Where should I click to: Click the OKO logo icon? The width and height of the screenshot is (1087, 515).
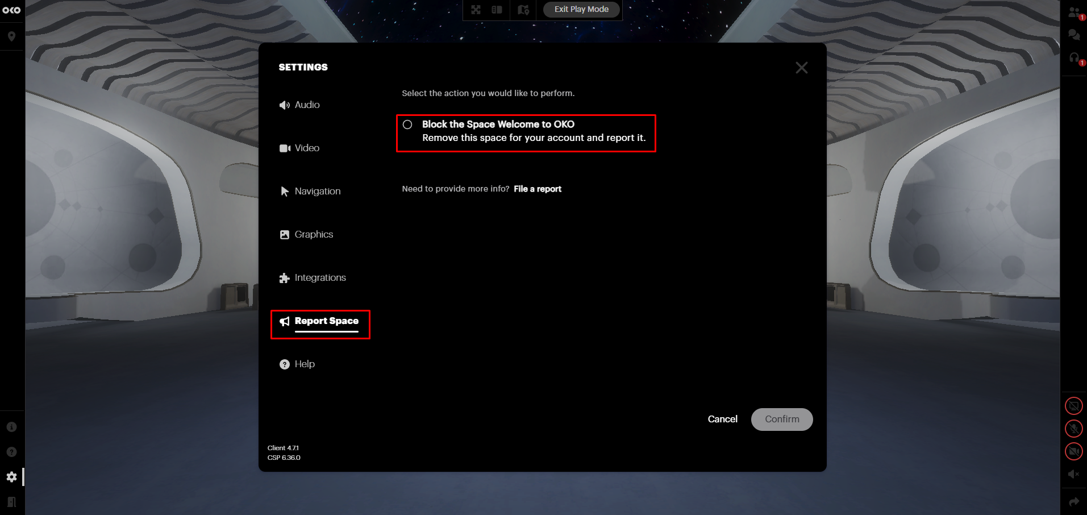click(x=11, y=10)
